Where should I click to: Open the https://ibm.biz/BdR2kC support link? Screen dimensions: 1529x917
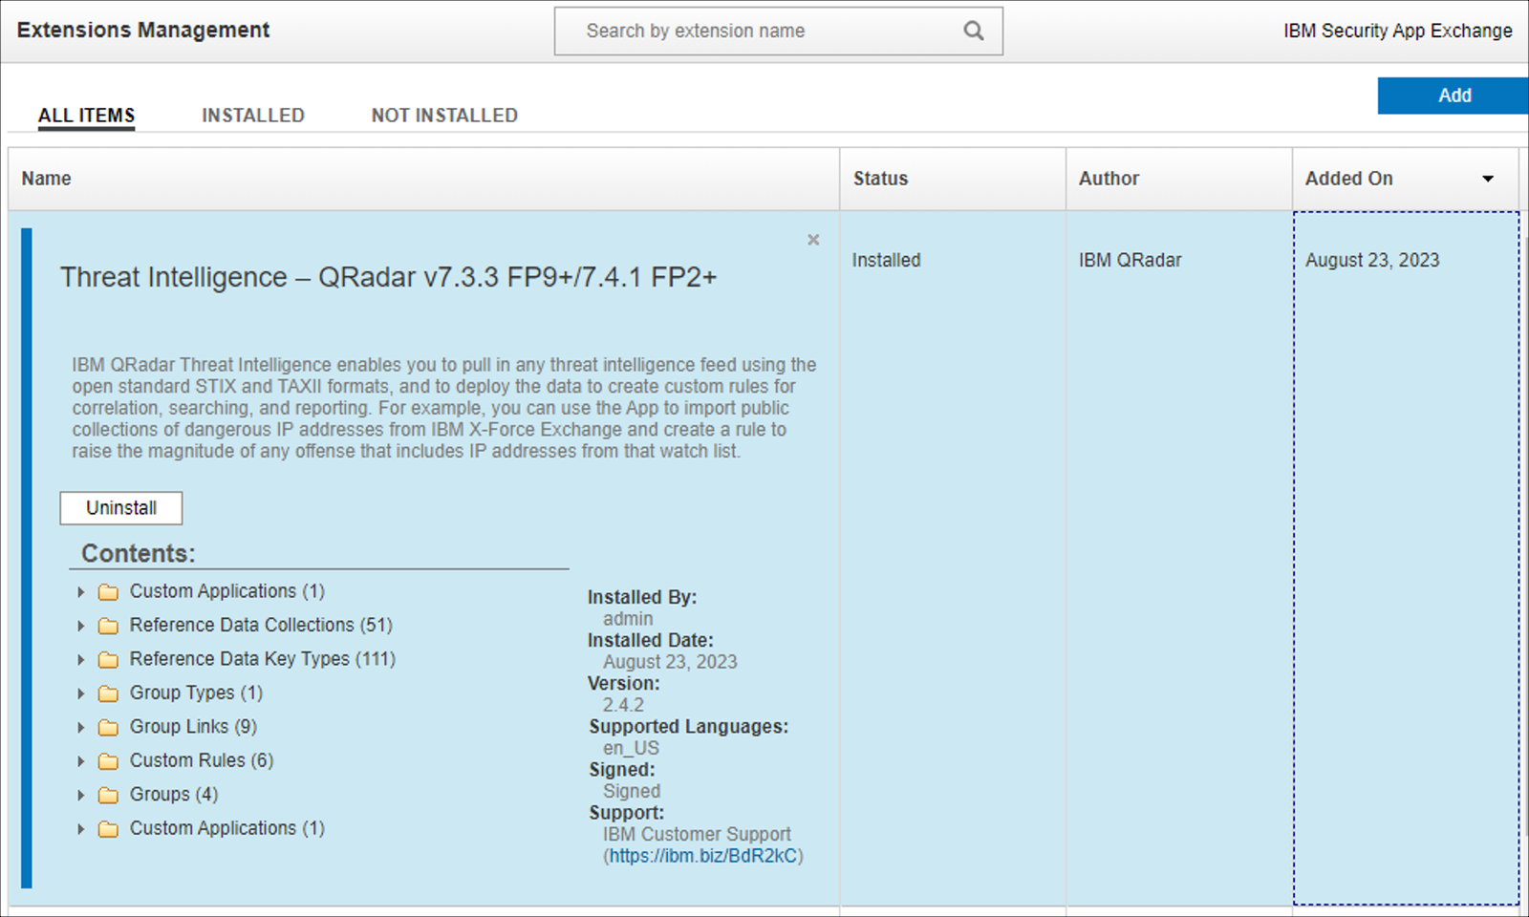(703, 856)
